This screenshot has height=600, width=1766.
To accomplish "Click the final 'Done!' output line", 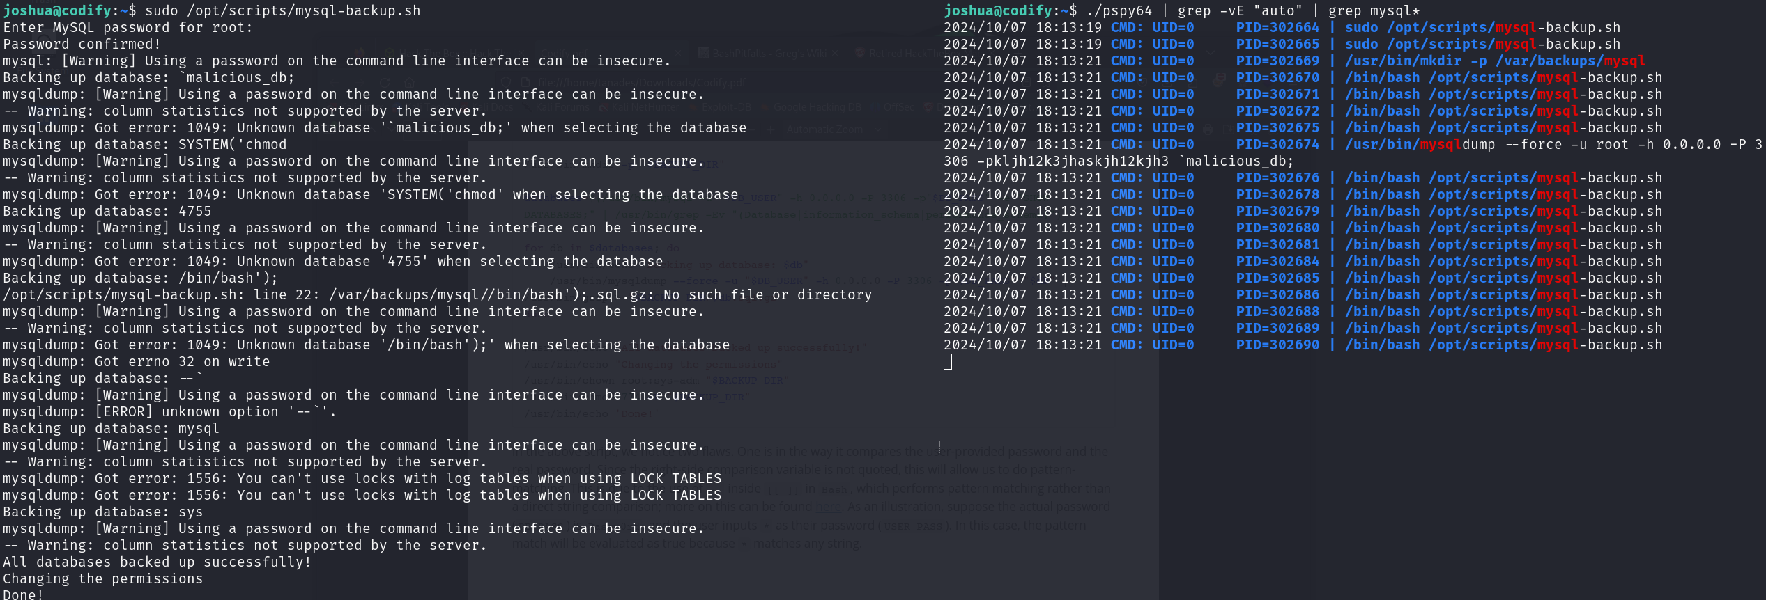I will (24, 594).
